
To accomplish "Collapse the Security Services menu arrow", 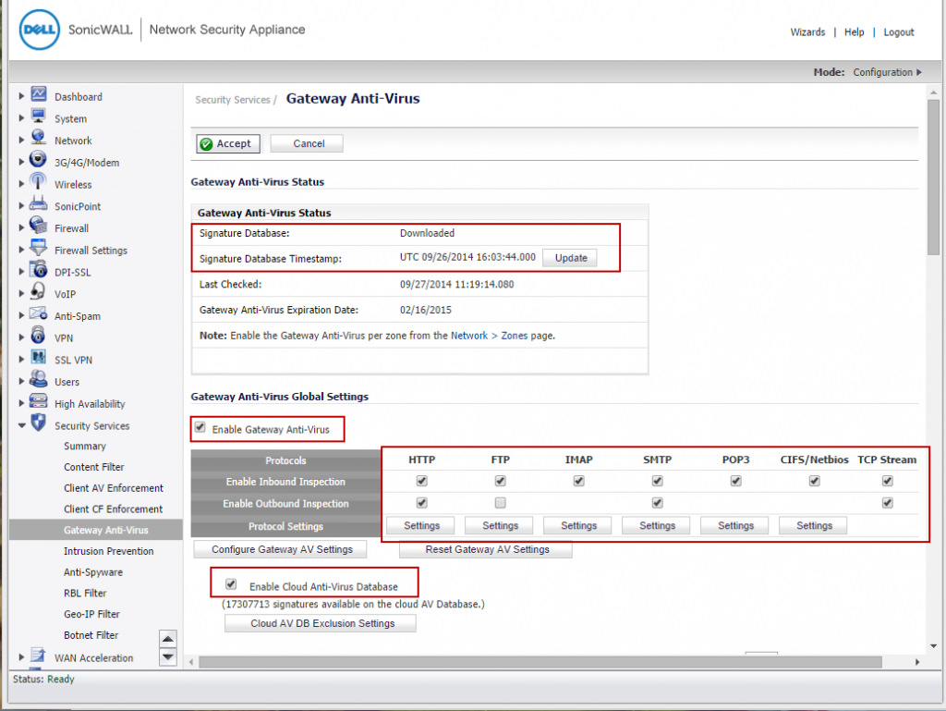I will (x=22, y=425).
